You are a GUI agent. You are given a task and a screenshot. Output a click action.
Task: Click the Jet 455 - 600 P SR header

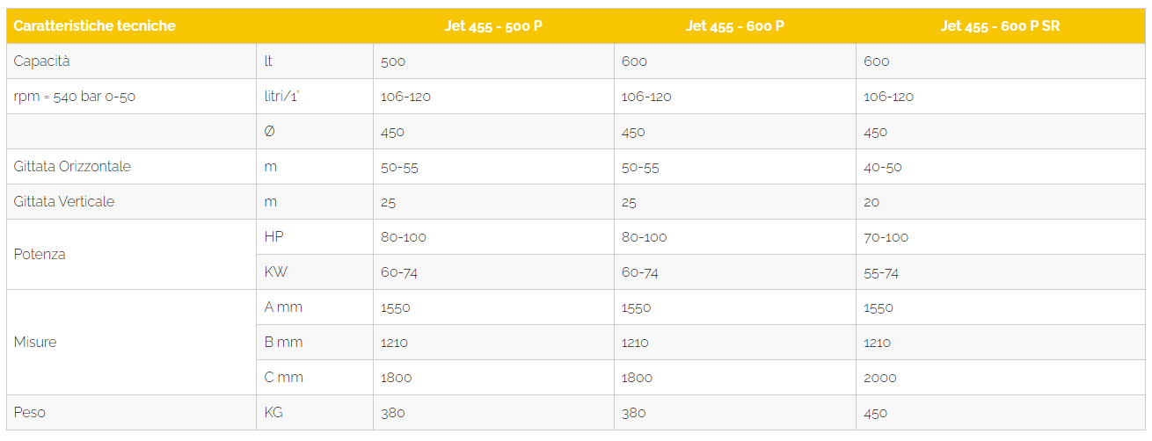(x=1000, y=26)
